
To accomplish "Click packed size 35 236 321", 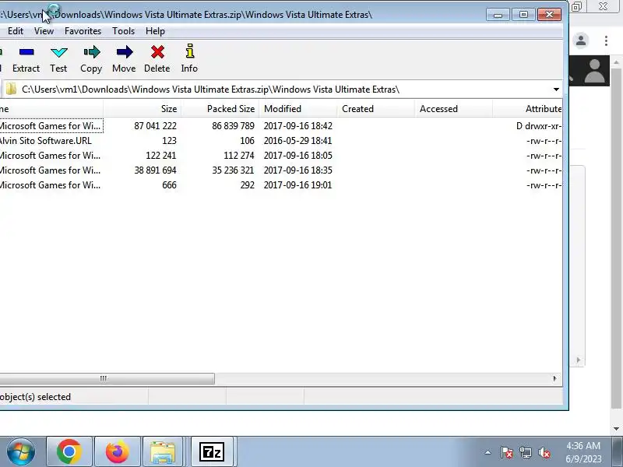I will coord(233,170).
